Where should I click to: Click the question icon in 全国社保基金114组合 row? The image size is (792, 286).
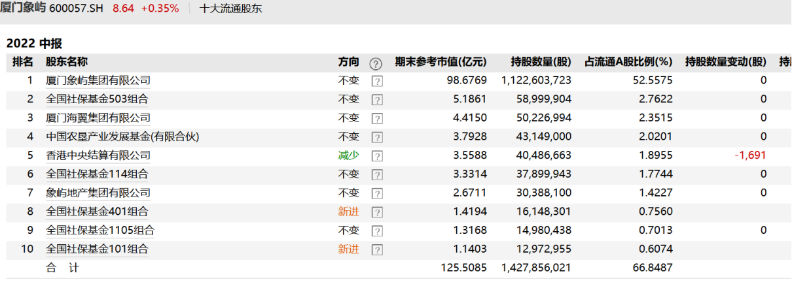pos(376,175)
